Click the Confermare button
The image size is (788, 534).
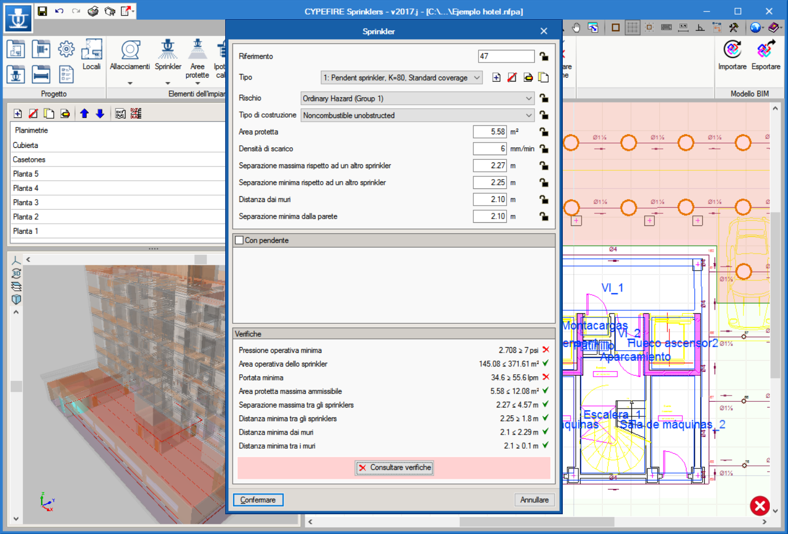point(258,500)
